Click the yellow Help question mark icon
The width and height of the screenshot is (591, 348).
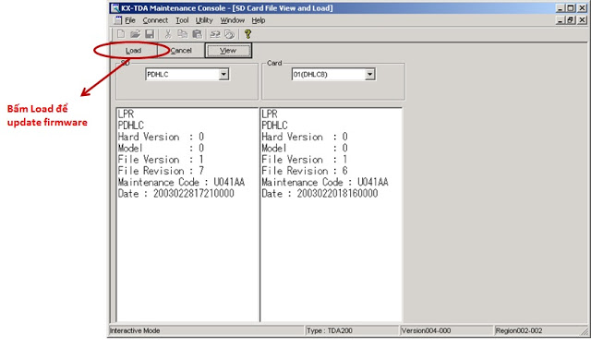[247, 34]
